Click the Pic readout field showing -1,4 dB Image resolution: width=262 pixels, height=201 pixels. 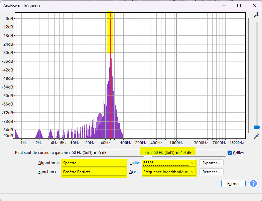173,153
